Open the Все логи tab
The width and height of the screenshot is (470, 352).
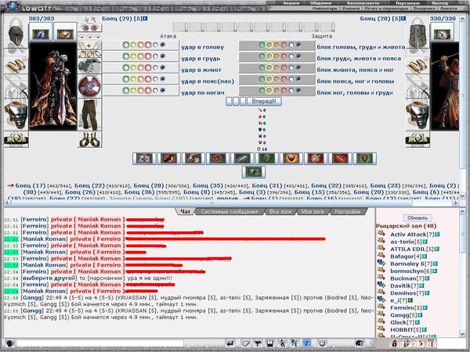click(280, 211)
